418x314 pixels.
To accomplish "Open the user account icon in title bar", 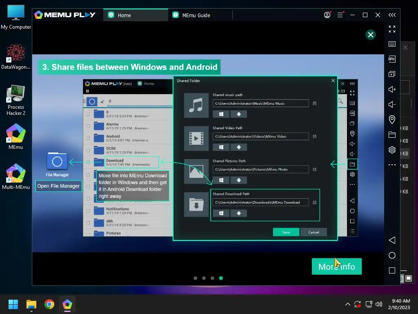I will [327, 15].
